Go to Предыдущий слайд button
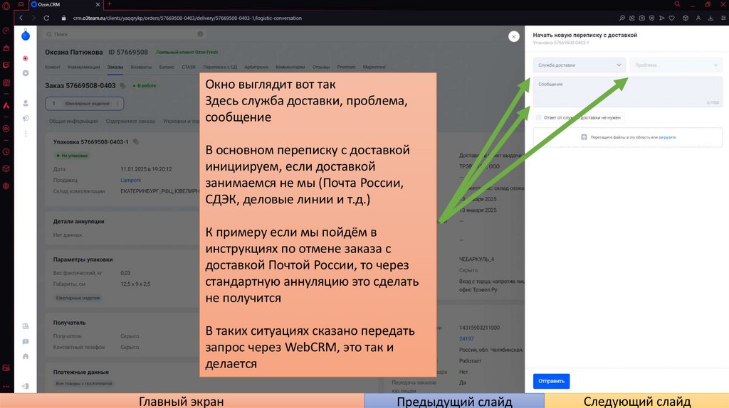The width and height of the screenshot is (729, 408). (454, 401)
